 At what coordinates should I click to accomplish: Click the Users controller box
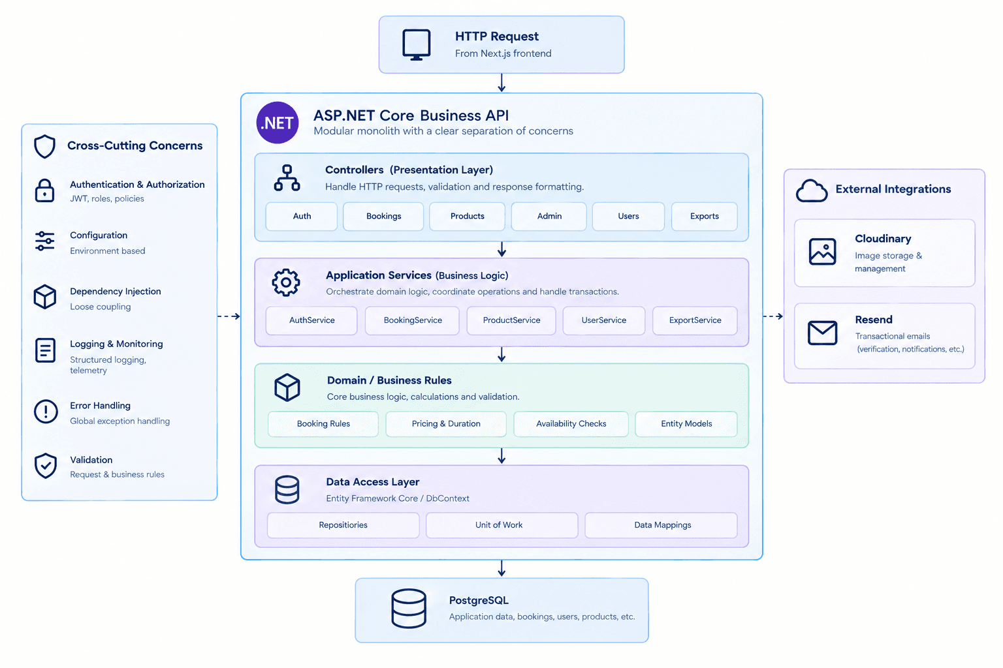pyautogui.click(x=628, y=217)
